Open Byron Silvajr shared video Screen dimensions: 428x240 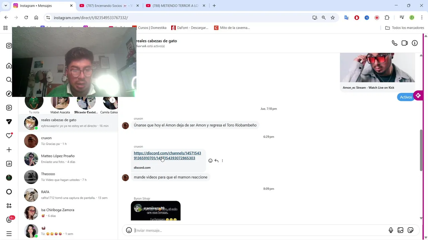click(155, 211)
